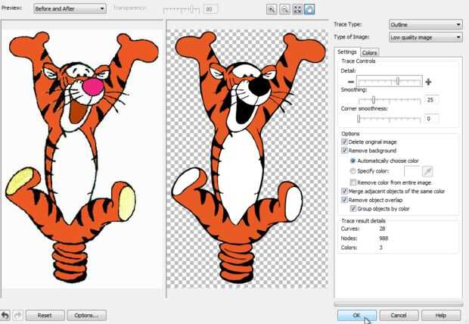Toggle Merge adjacent objects of same color
The image size is (469, 324).
[344, 191]
